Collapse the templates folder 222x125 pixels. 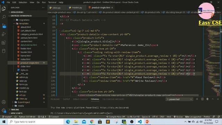[x=27, y=23]
